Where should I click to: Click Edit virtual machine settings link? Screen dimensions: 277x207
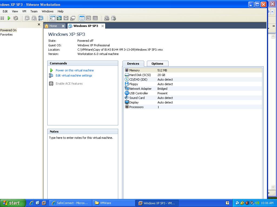(74, 75)
